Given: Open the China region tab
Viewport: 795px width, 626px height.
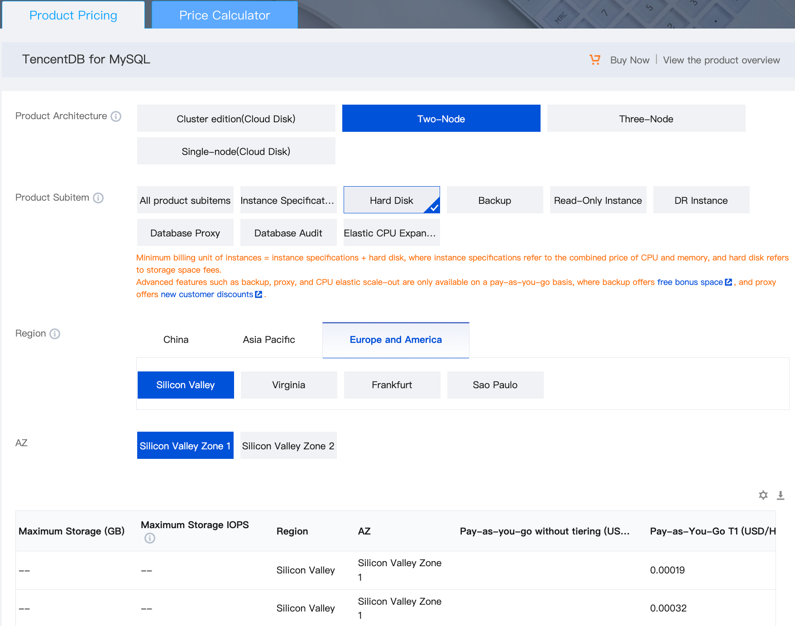Looking at the screenshot, I should click(x=176, y=340).
